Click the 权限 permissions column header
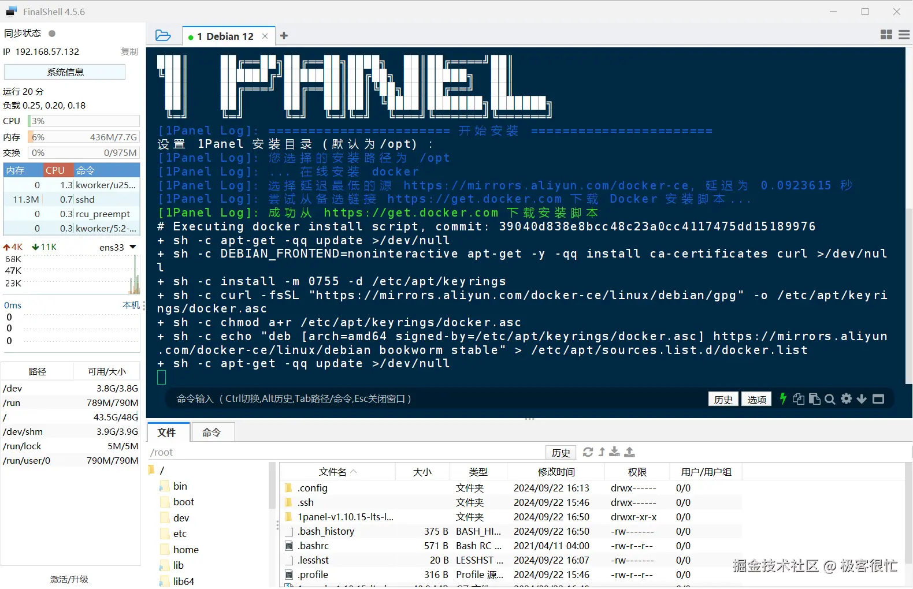The width and height of the screenshot is (913, 589). [637, 472]
